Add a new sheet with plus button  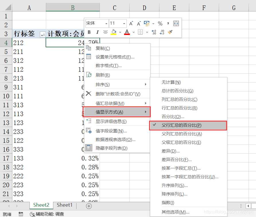(x=89, y=206)
